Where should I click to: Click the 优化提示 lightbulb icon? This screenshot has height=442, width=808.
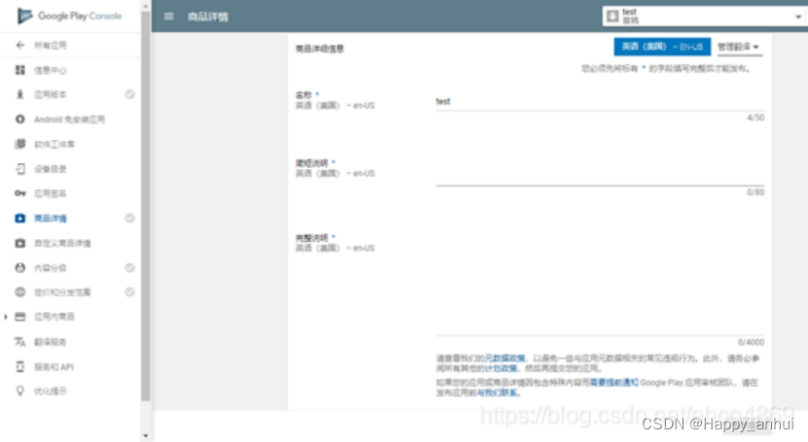[x=20, y=391]
